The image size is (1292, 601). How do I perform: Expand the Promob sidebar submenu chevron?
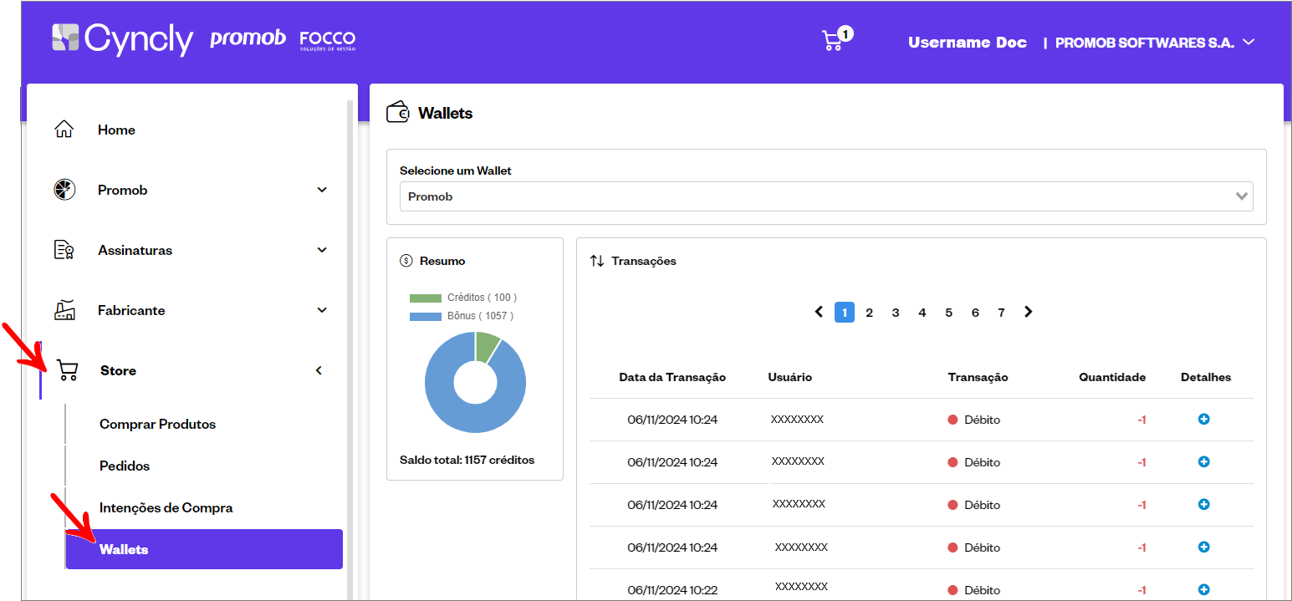[x=322, y=190]
